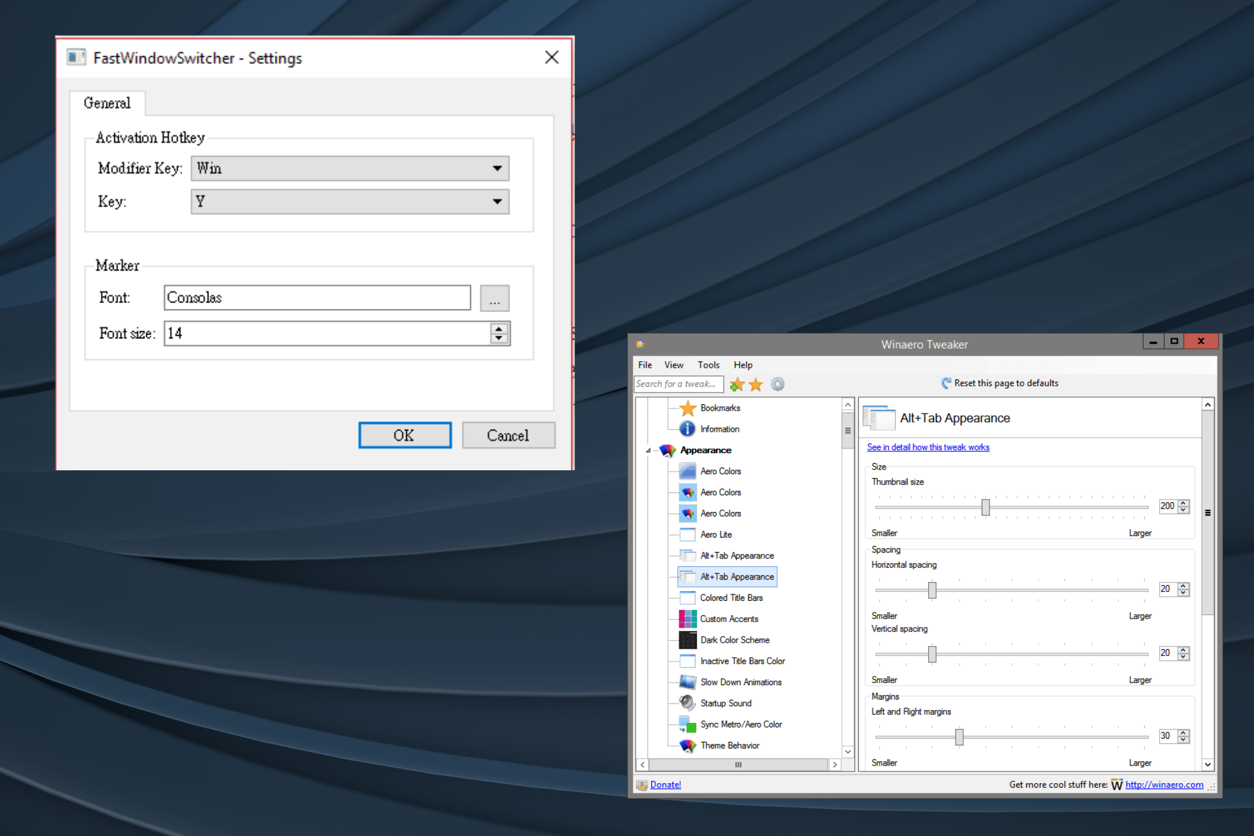Click the reset arrow icon beside Reset this page
Image resolution: width=1254 pixels, height=836 pixels.
(946, 383)
